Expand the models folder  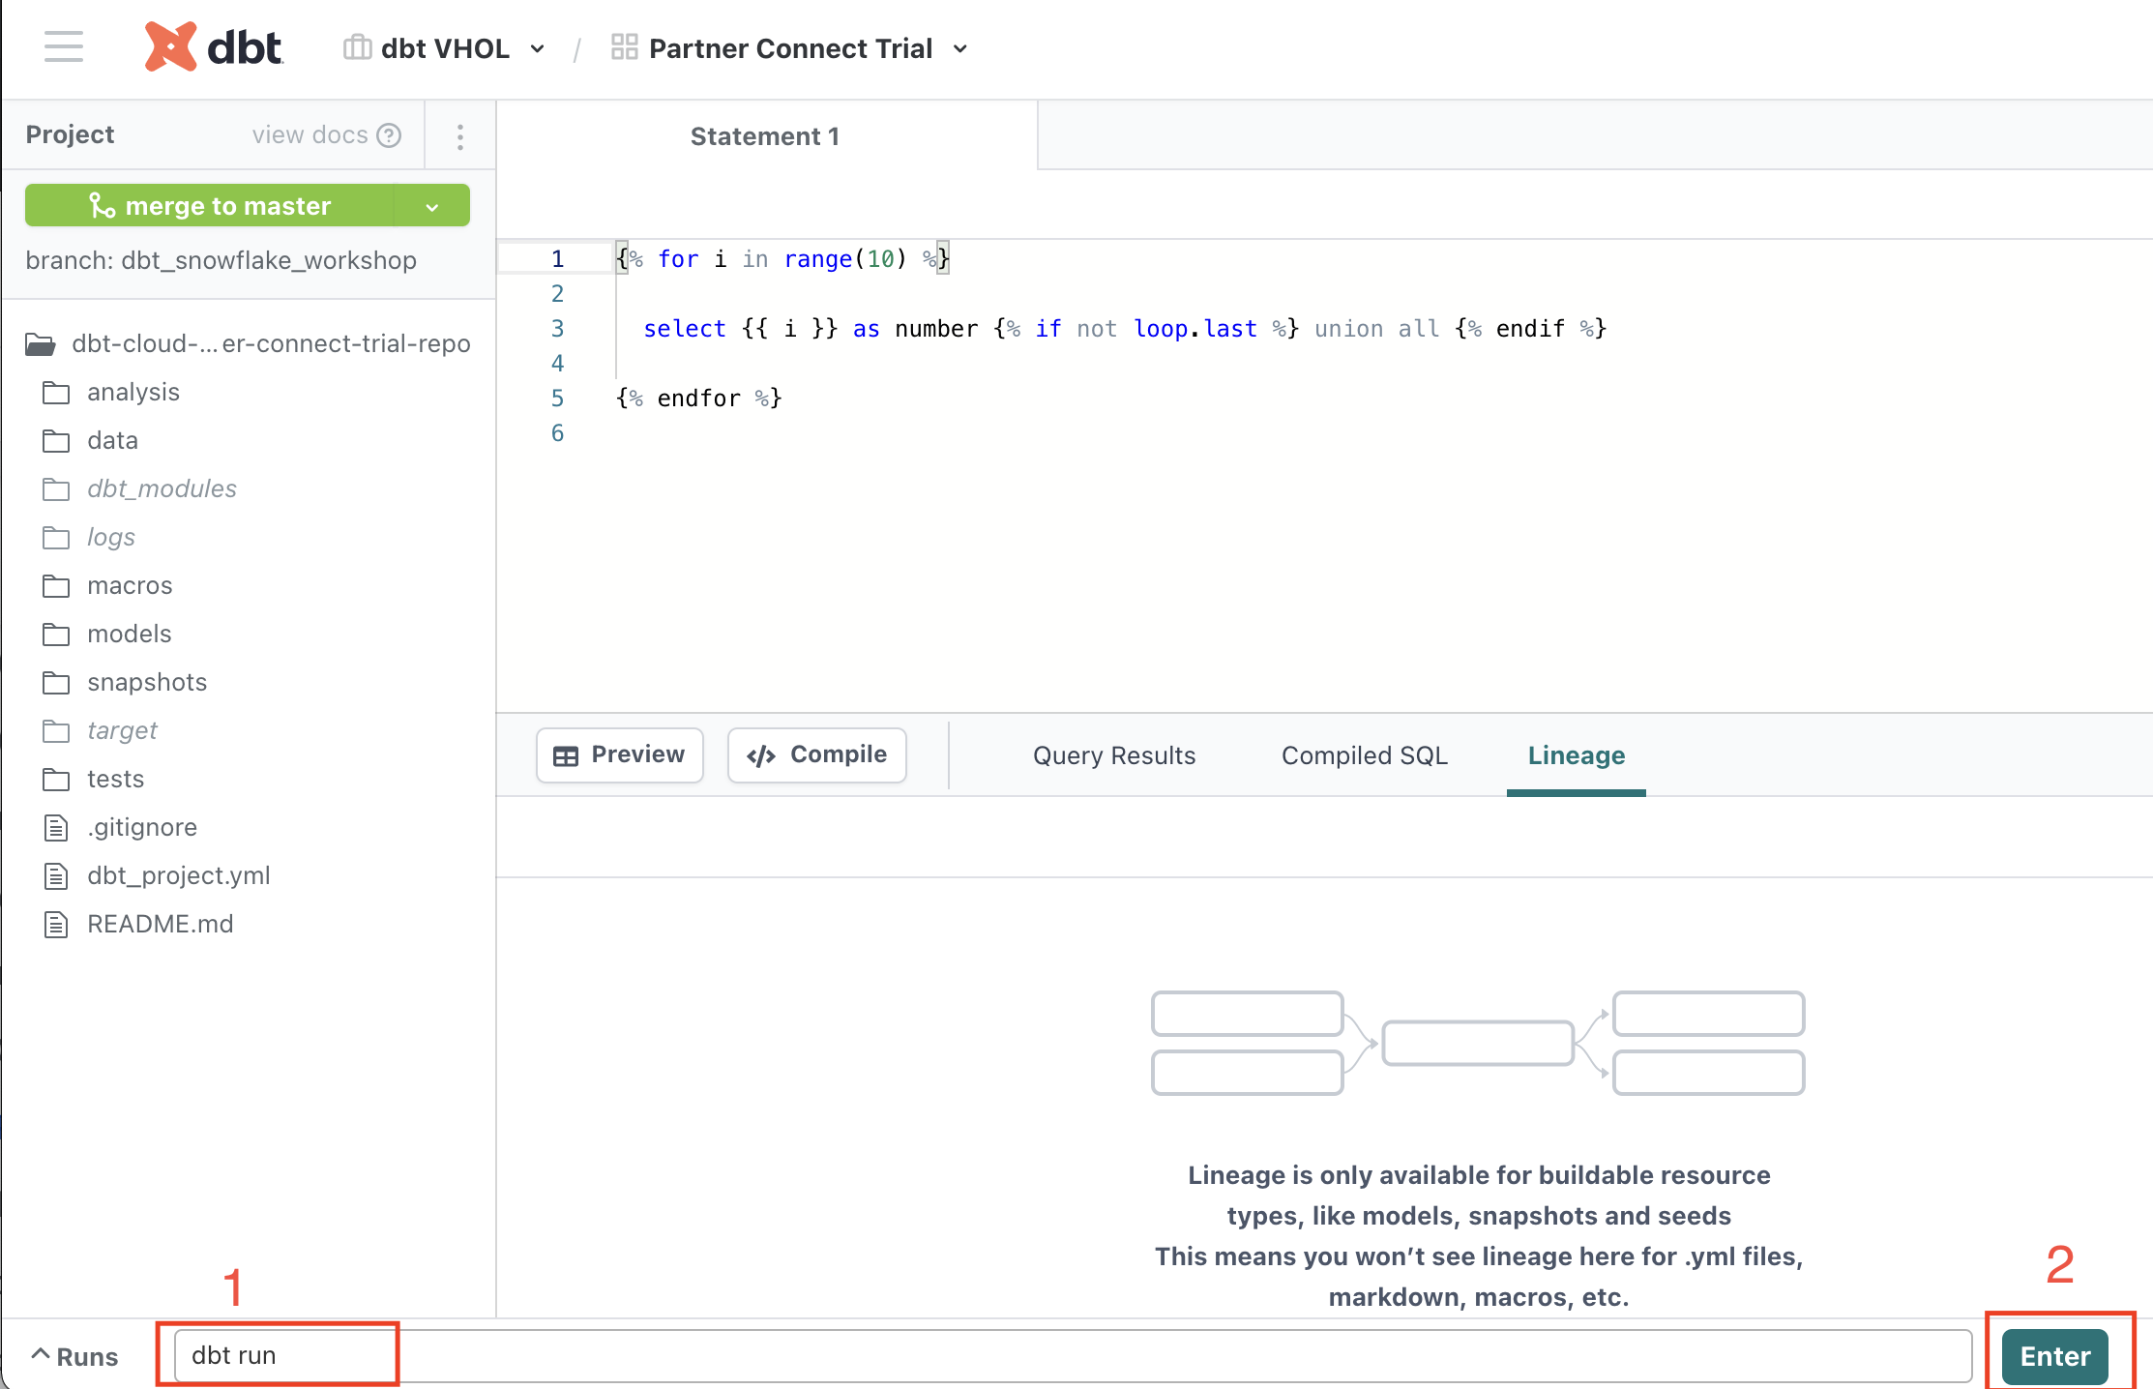(129, 634)
